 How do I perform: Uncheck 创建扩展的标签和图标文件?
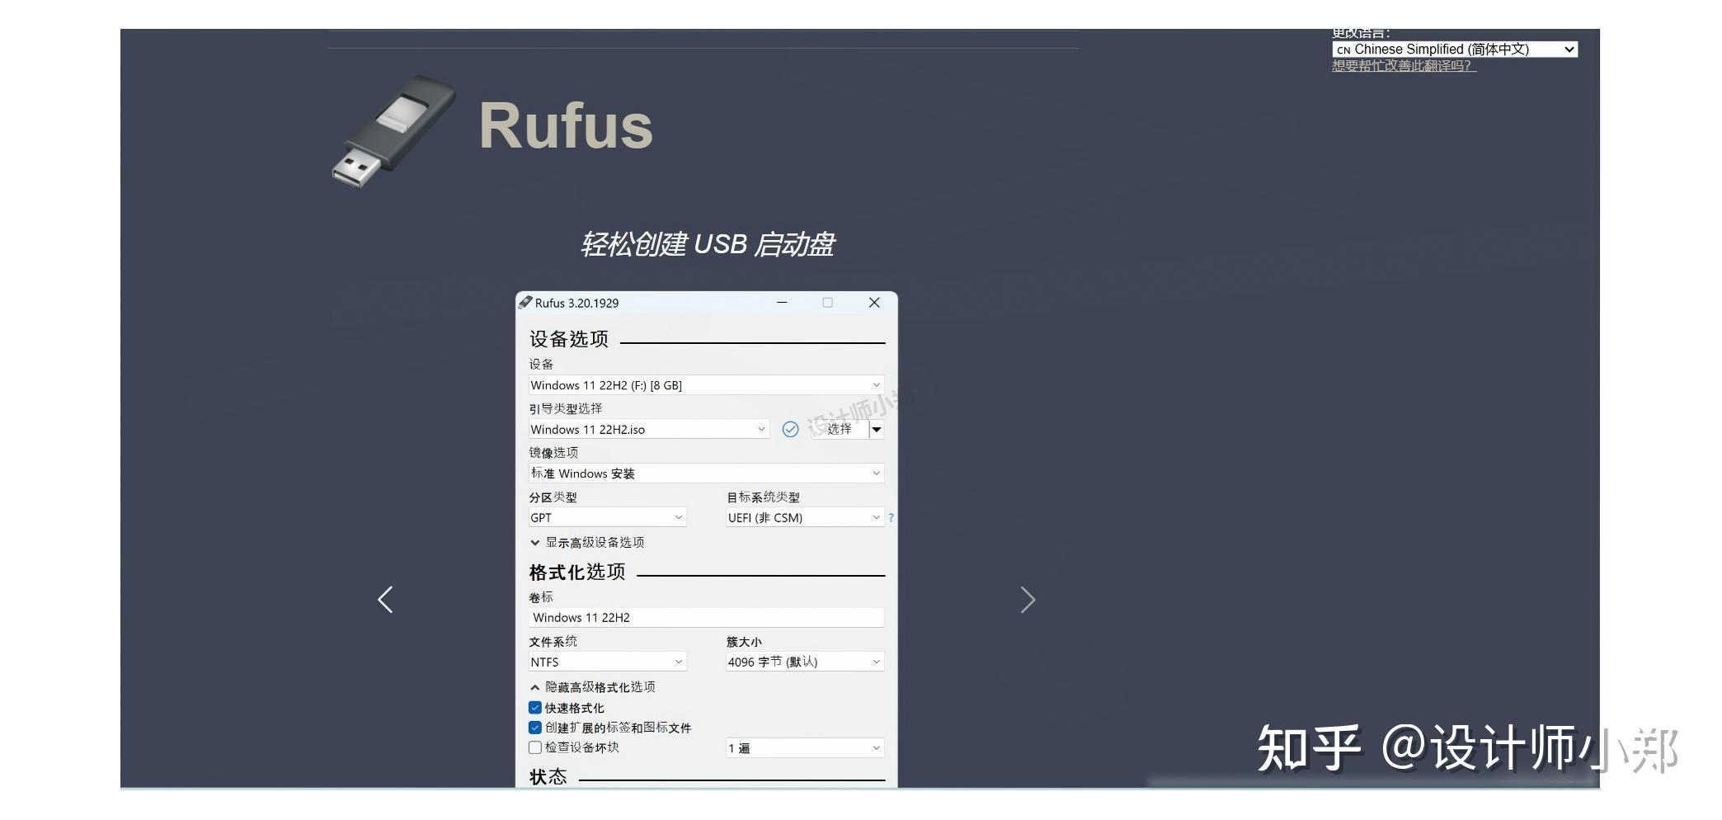tap(535, 727)
